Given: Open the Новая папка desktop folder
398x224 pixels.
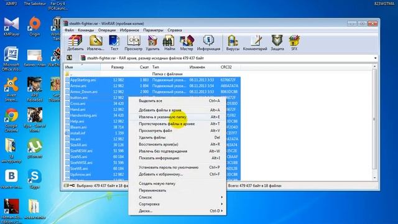Looking at the screenshot, I should (x=35, y=209).
